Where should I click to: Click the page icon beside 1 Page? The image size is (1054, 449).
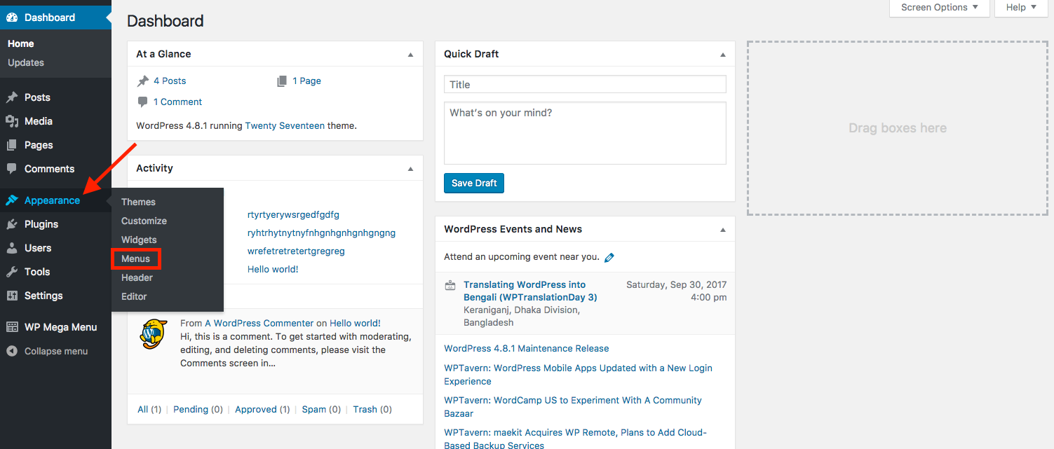click(282, 81)
